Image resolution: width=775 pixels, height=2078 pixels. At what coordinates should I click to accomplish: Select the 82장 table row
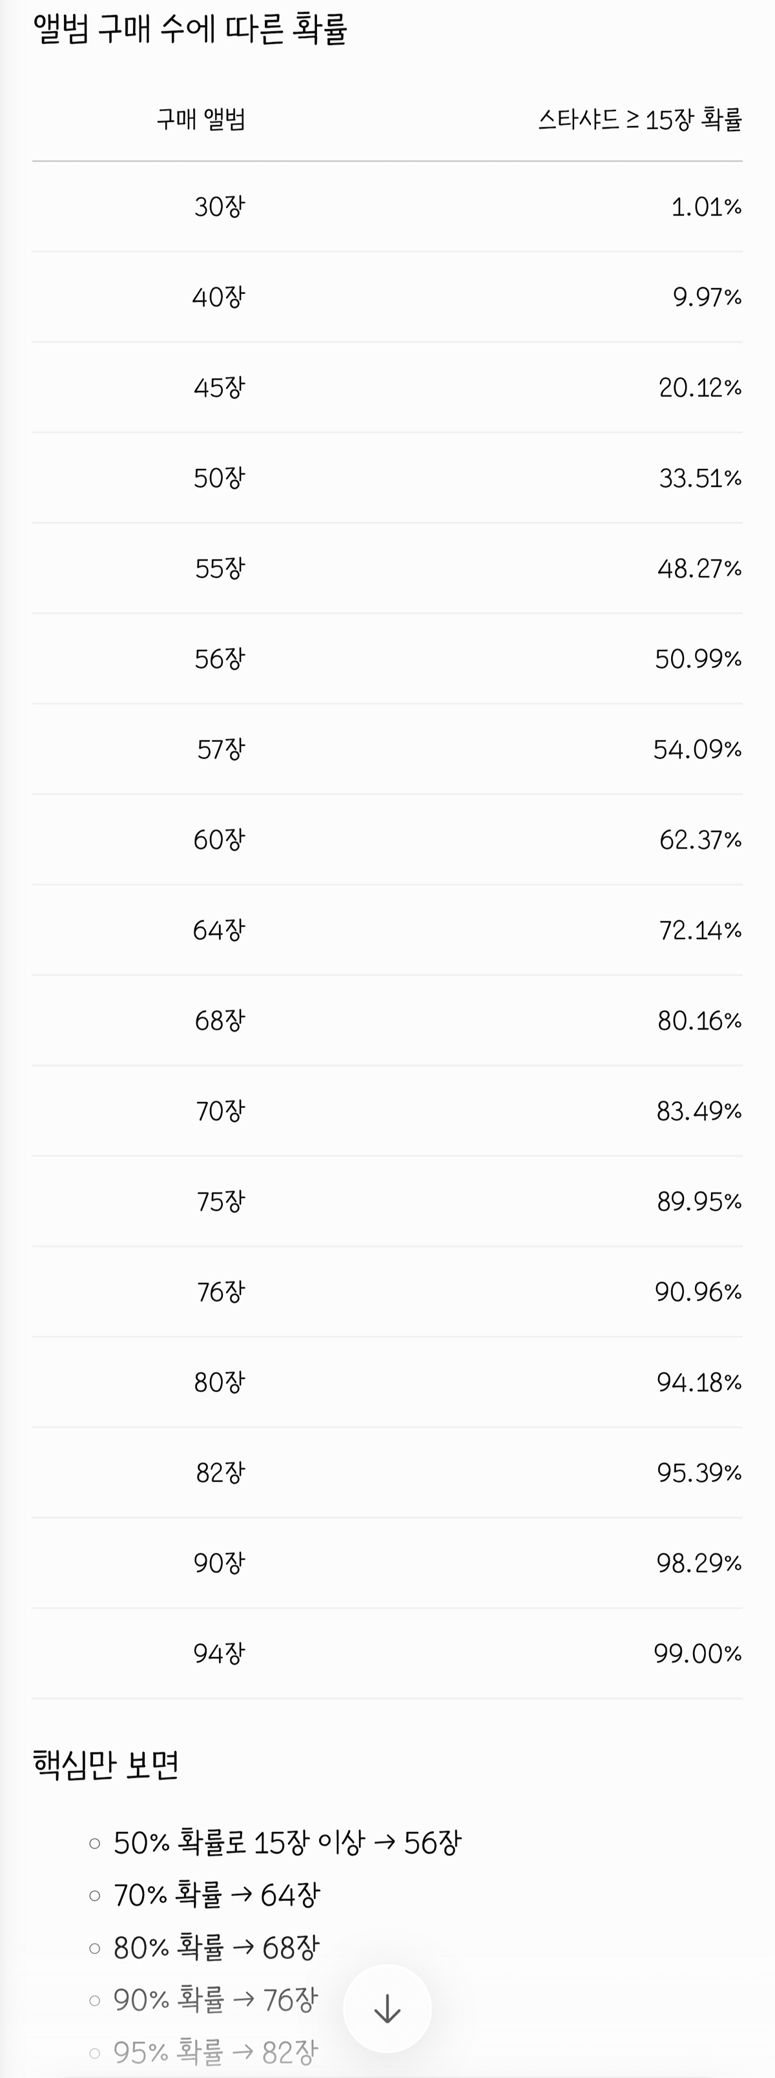click(387, 1472)
